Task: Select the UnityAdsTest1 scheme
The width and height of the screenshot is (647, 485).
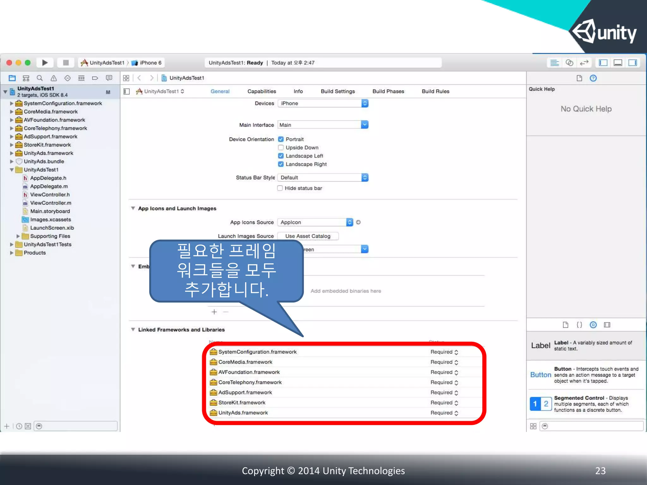Action: pos(103,63)
